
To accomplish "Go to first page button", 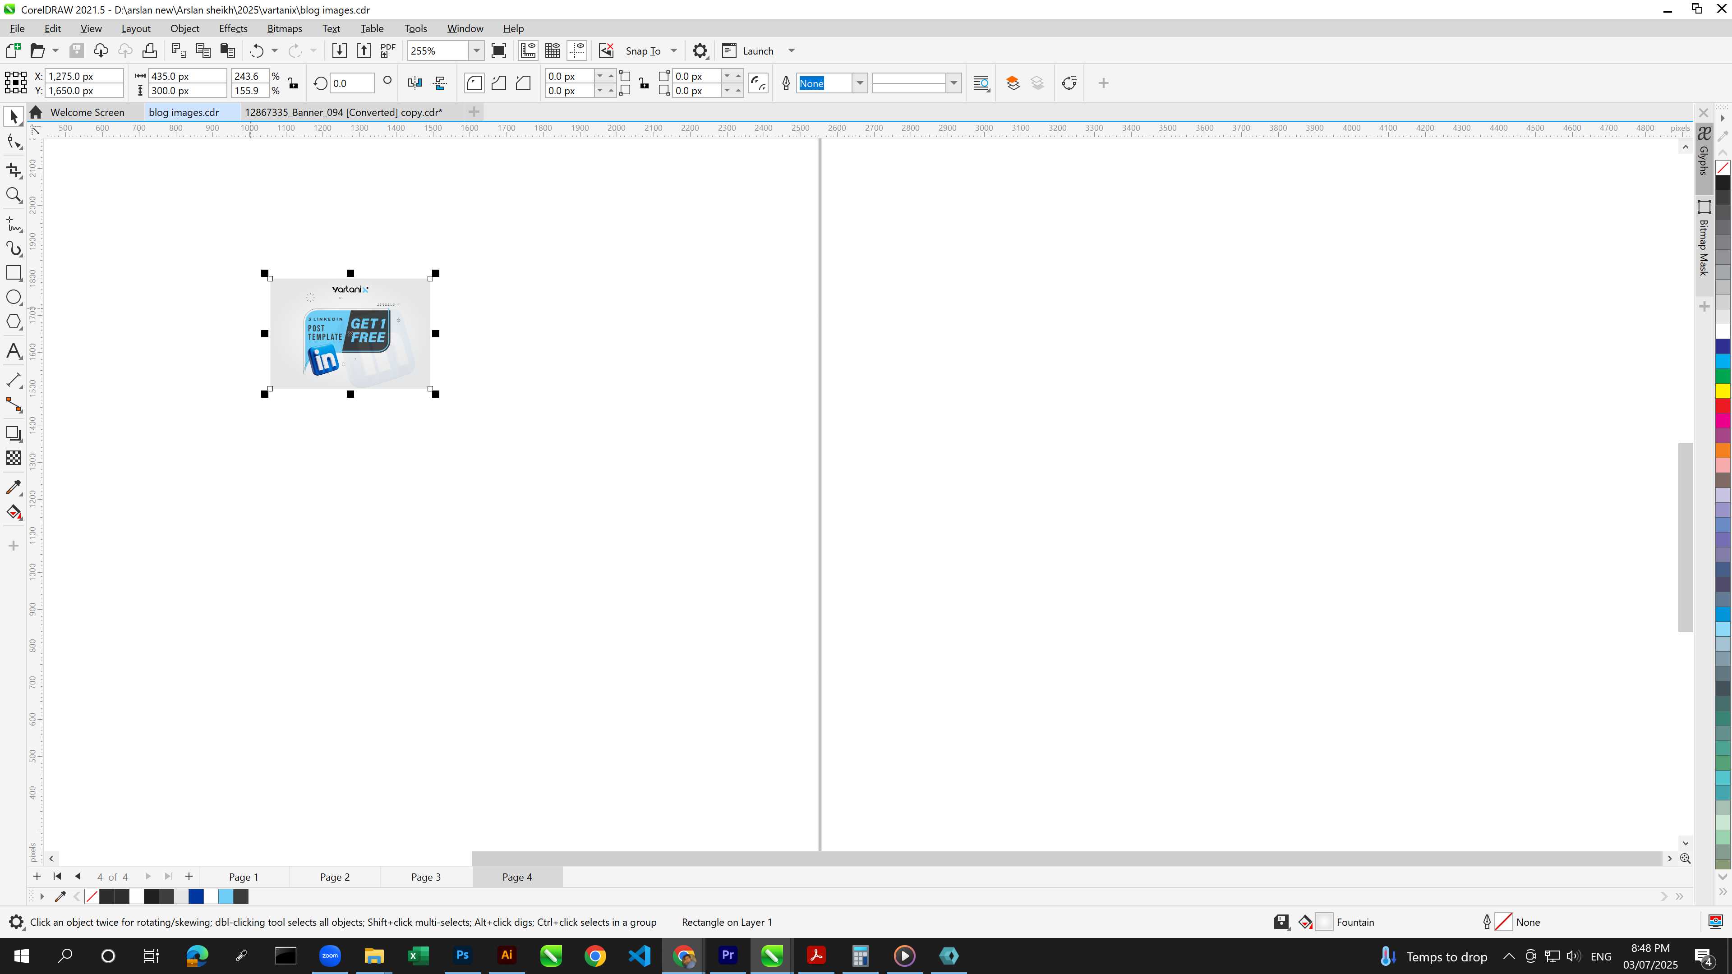I will tap(57, 877).
